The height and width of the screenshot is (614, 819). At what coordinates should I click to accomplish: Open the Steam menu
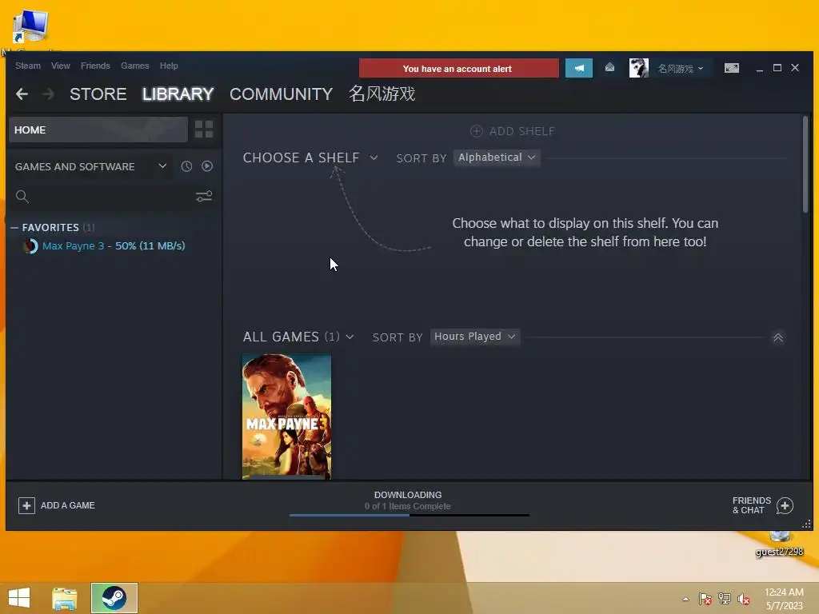(x=28, y=66)
